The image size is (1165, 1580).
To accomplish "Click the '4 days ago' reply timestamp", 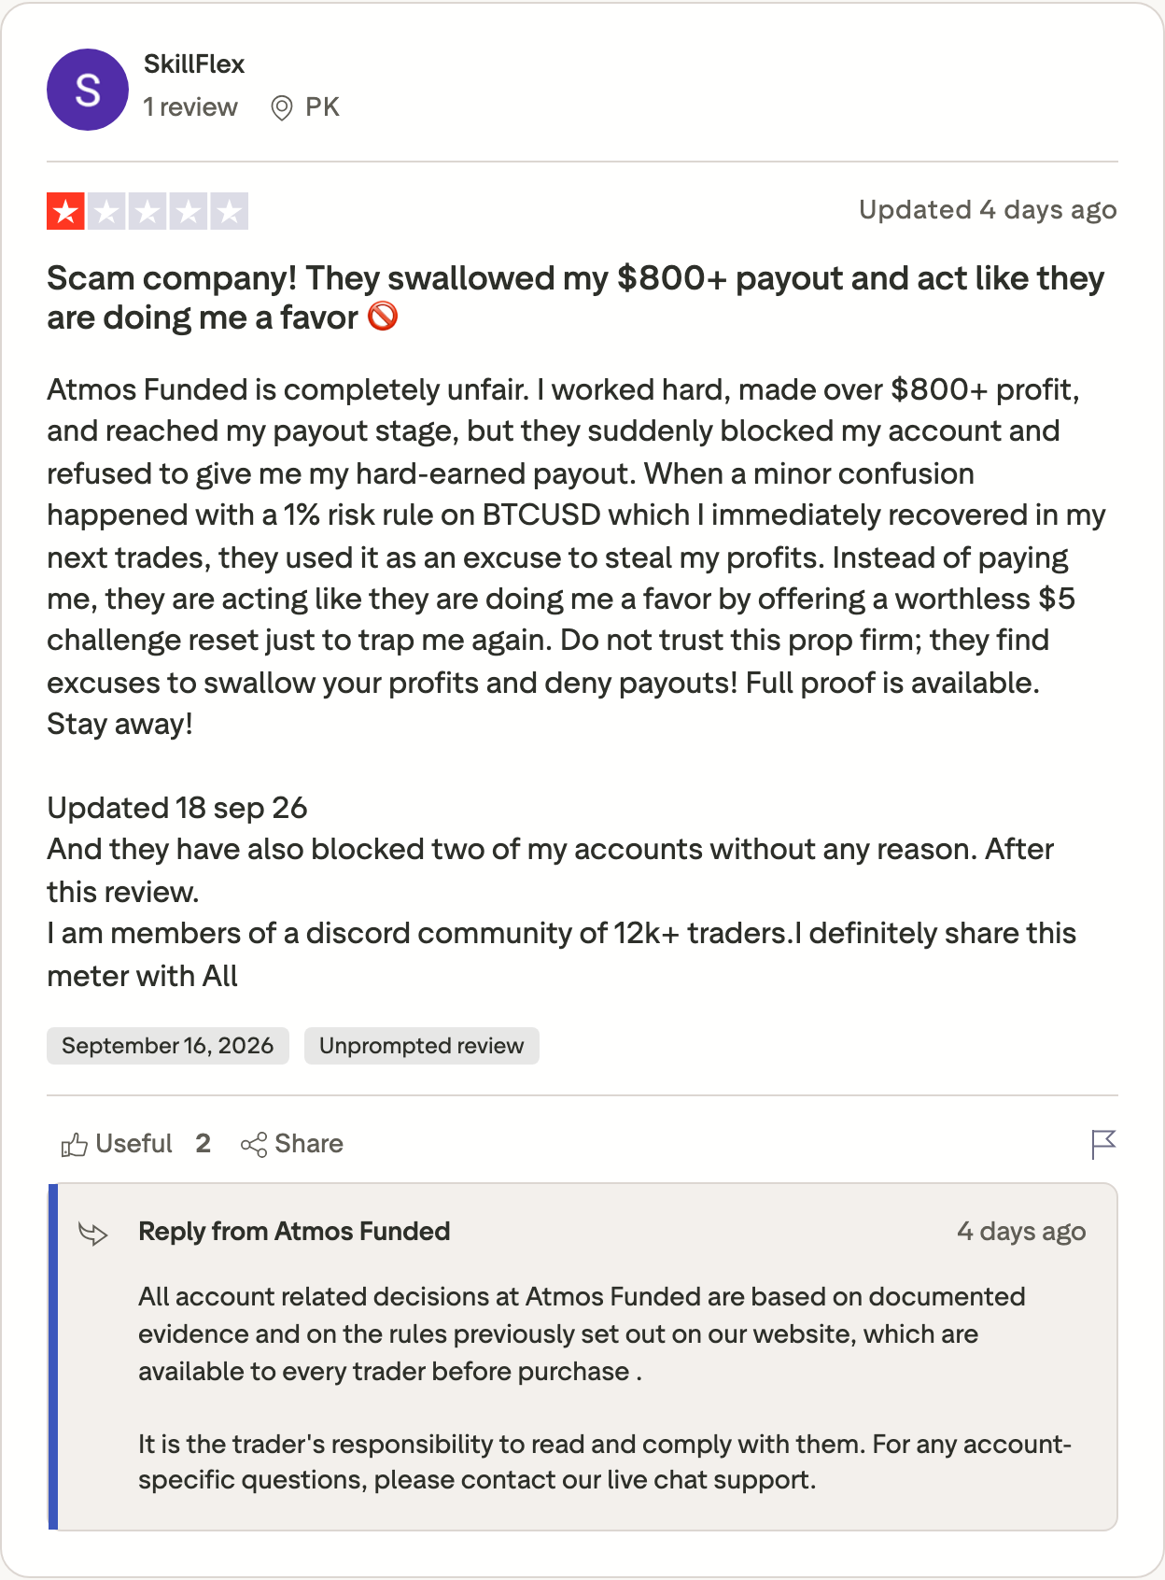I will tap(1021, 1232).
